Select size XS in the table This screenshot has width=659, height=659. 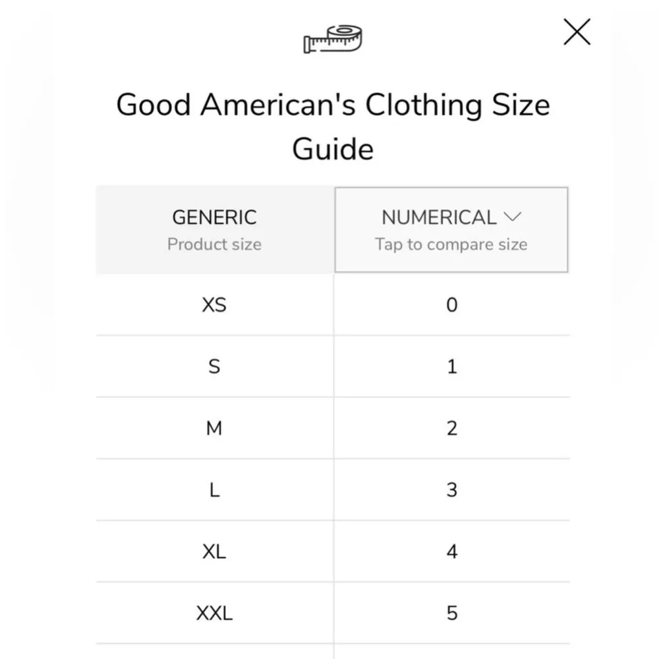click(x=214, y=305)
